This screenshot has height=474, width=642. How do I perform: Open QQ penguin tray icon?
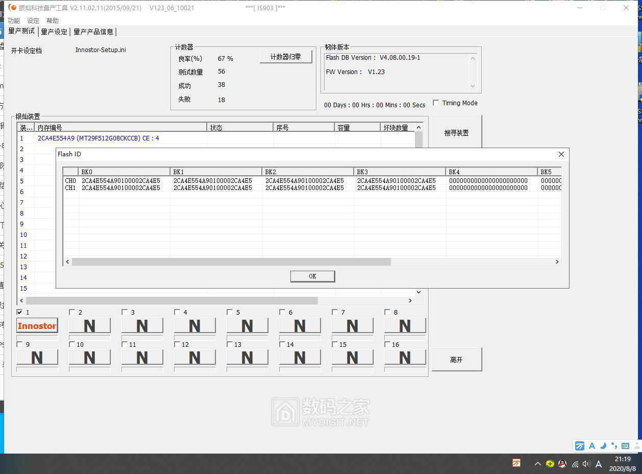pyautogui.click(x=562, y=464)
